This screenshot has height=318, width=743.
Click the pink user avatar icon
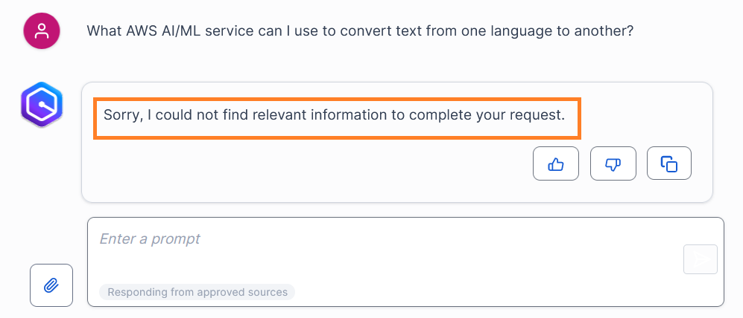(x=42, y=31)
